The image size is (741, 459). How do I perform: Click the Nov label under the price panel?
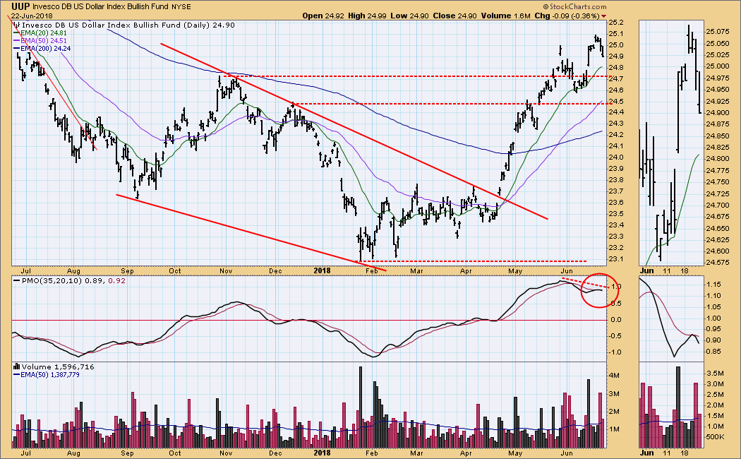point(226,271)
